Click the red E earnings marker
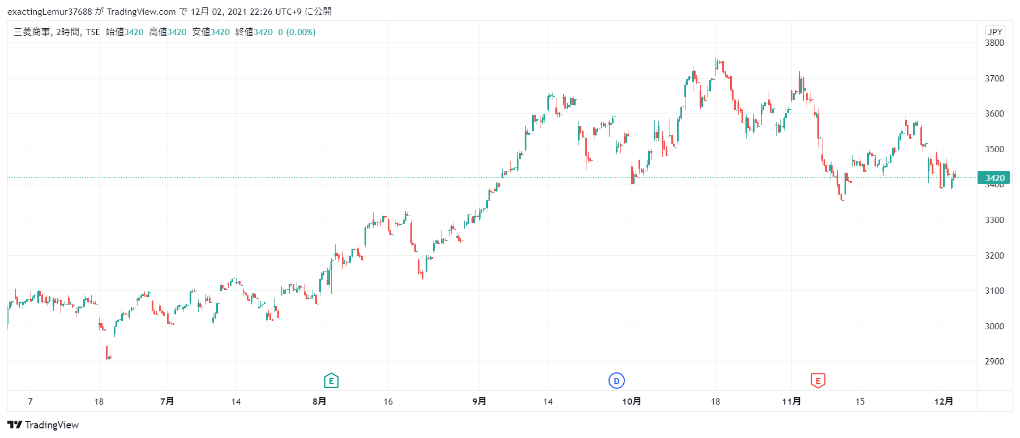Screen dimensions: 1020x438 pyautogui.click(x=818, y=381)
